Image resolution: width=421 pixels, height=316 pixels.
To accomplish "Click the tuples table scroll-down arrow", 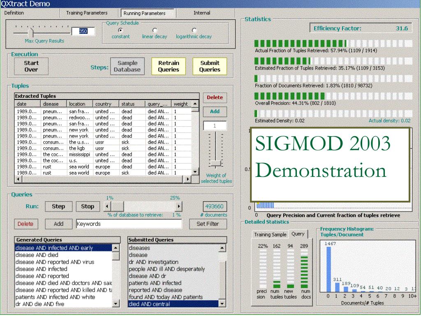I will click(195, 172).
